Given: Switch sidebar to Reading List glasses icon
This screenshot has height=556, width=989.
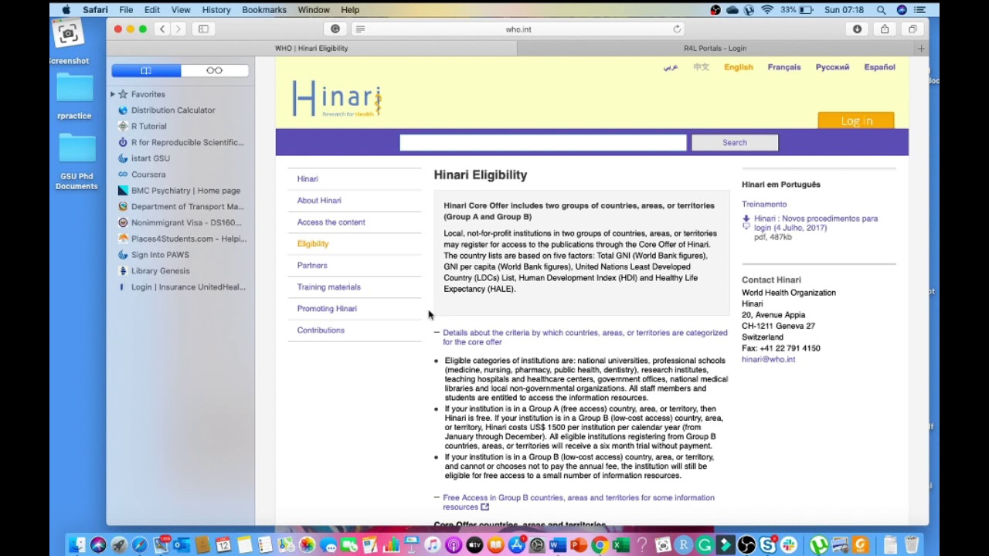Looking at the screenshot, I should [214, 70].
